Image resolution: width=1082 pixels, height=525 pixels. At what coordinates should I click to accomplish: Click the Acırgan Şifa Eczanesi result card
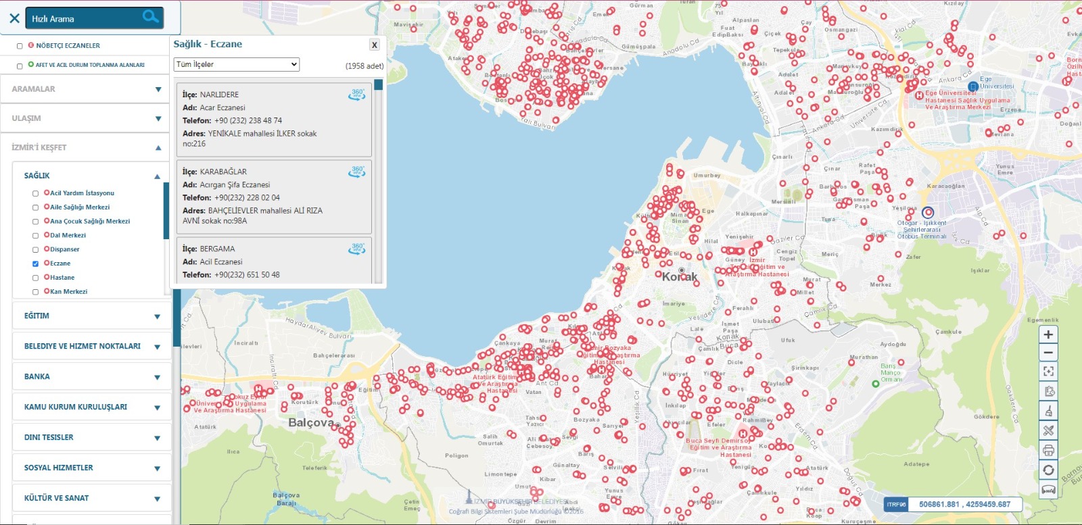click(274, 197)
